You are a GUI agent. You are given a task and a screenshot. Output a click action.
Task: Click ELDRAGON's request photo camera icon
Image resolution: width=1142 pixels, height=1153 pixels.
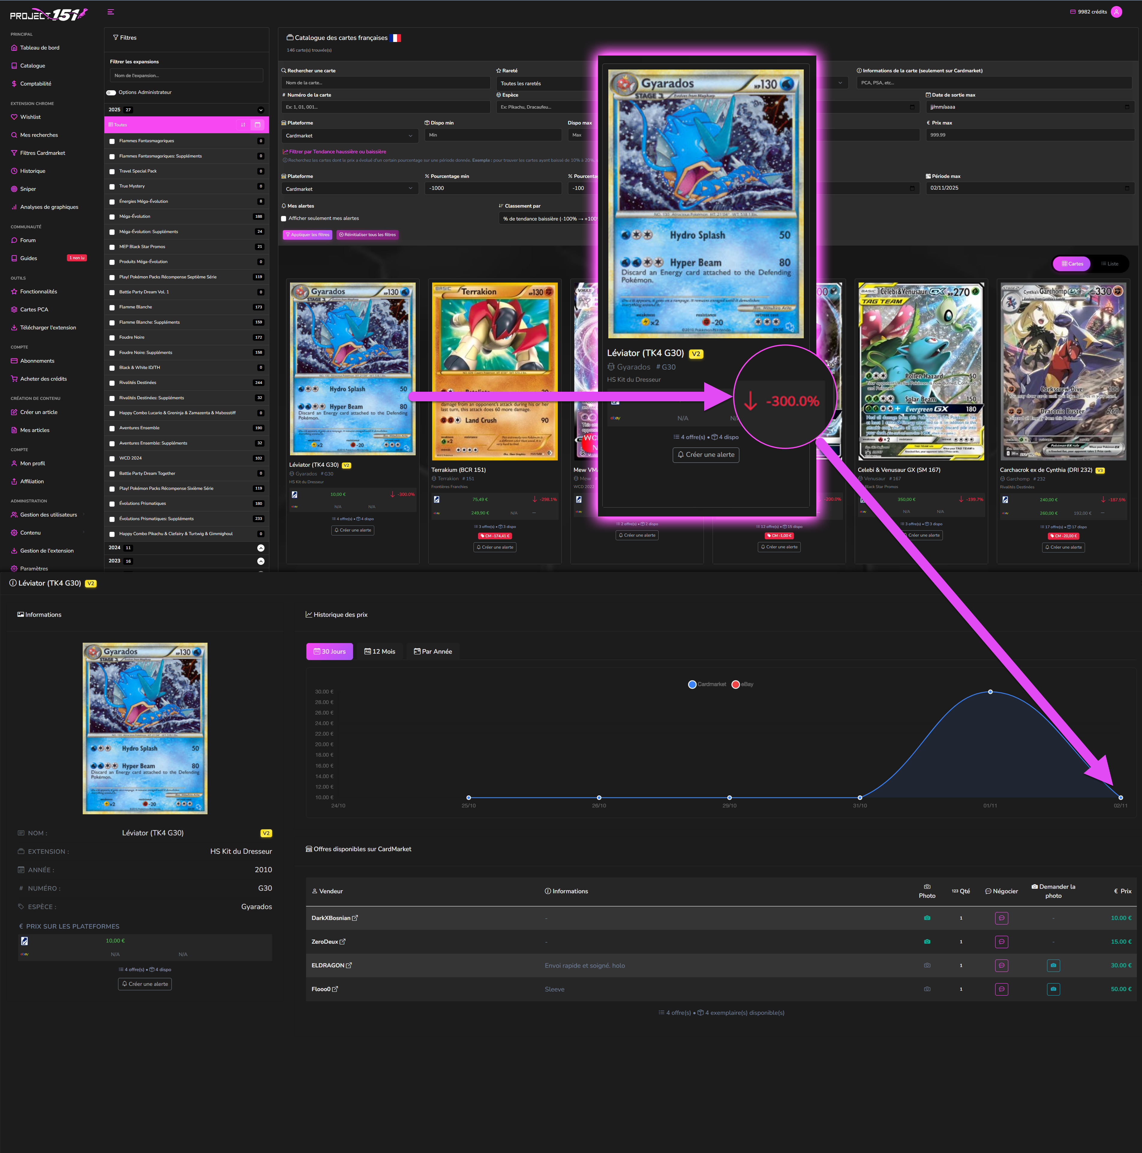point(1053,965)
